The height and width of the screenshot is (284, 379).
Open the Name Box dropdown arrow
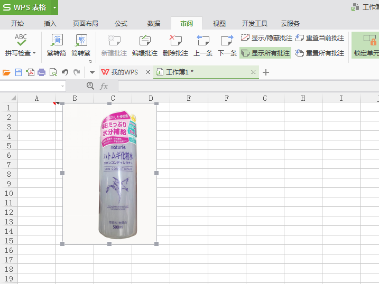tap(62, 86)
